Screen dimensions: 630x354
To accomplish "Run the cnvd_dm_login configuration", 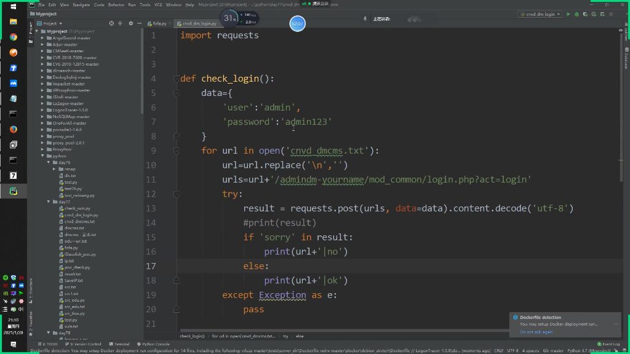I will click(x=568, y=14).
